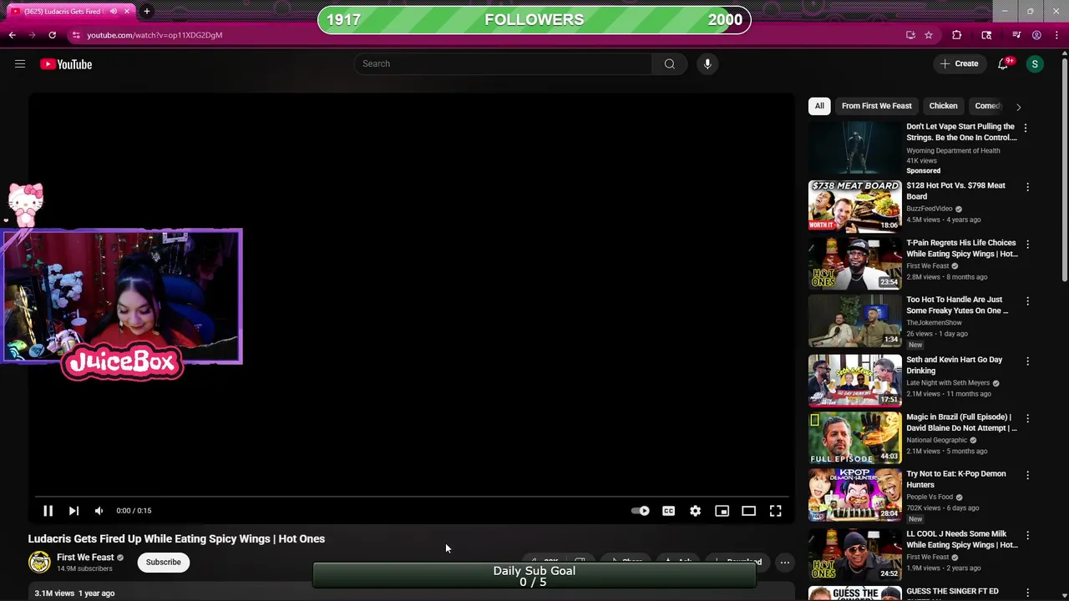Image resolution: width=1069 pixels, height=601 pixels.
Task: Select the 'From First We Feast' chip
Action: [876, 106]
